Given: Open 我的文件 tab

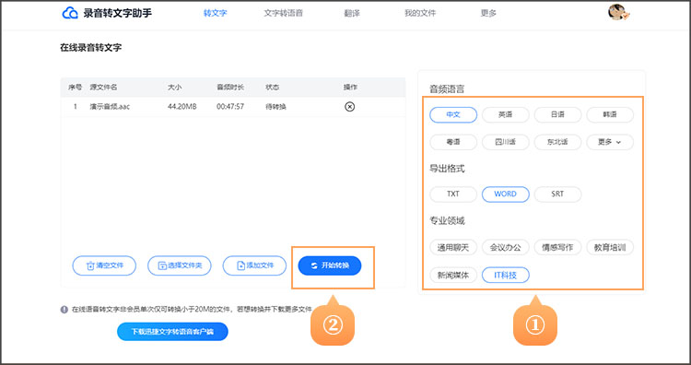Looking at the screenshot, I should pos(420,13).
